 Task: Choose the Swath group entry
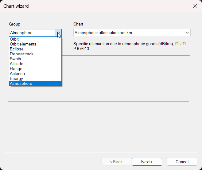15,59
